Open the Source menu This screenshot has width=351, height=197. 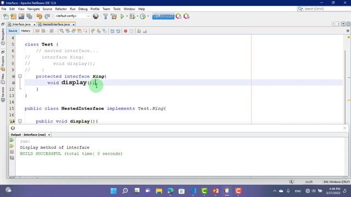click(x=47, y=9)
